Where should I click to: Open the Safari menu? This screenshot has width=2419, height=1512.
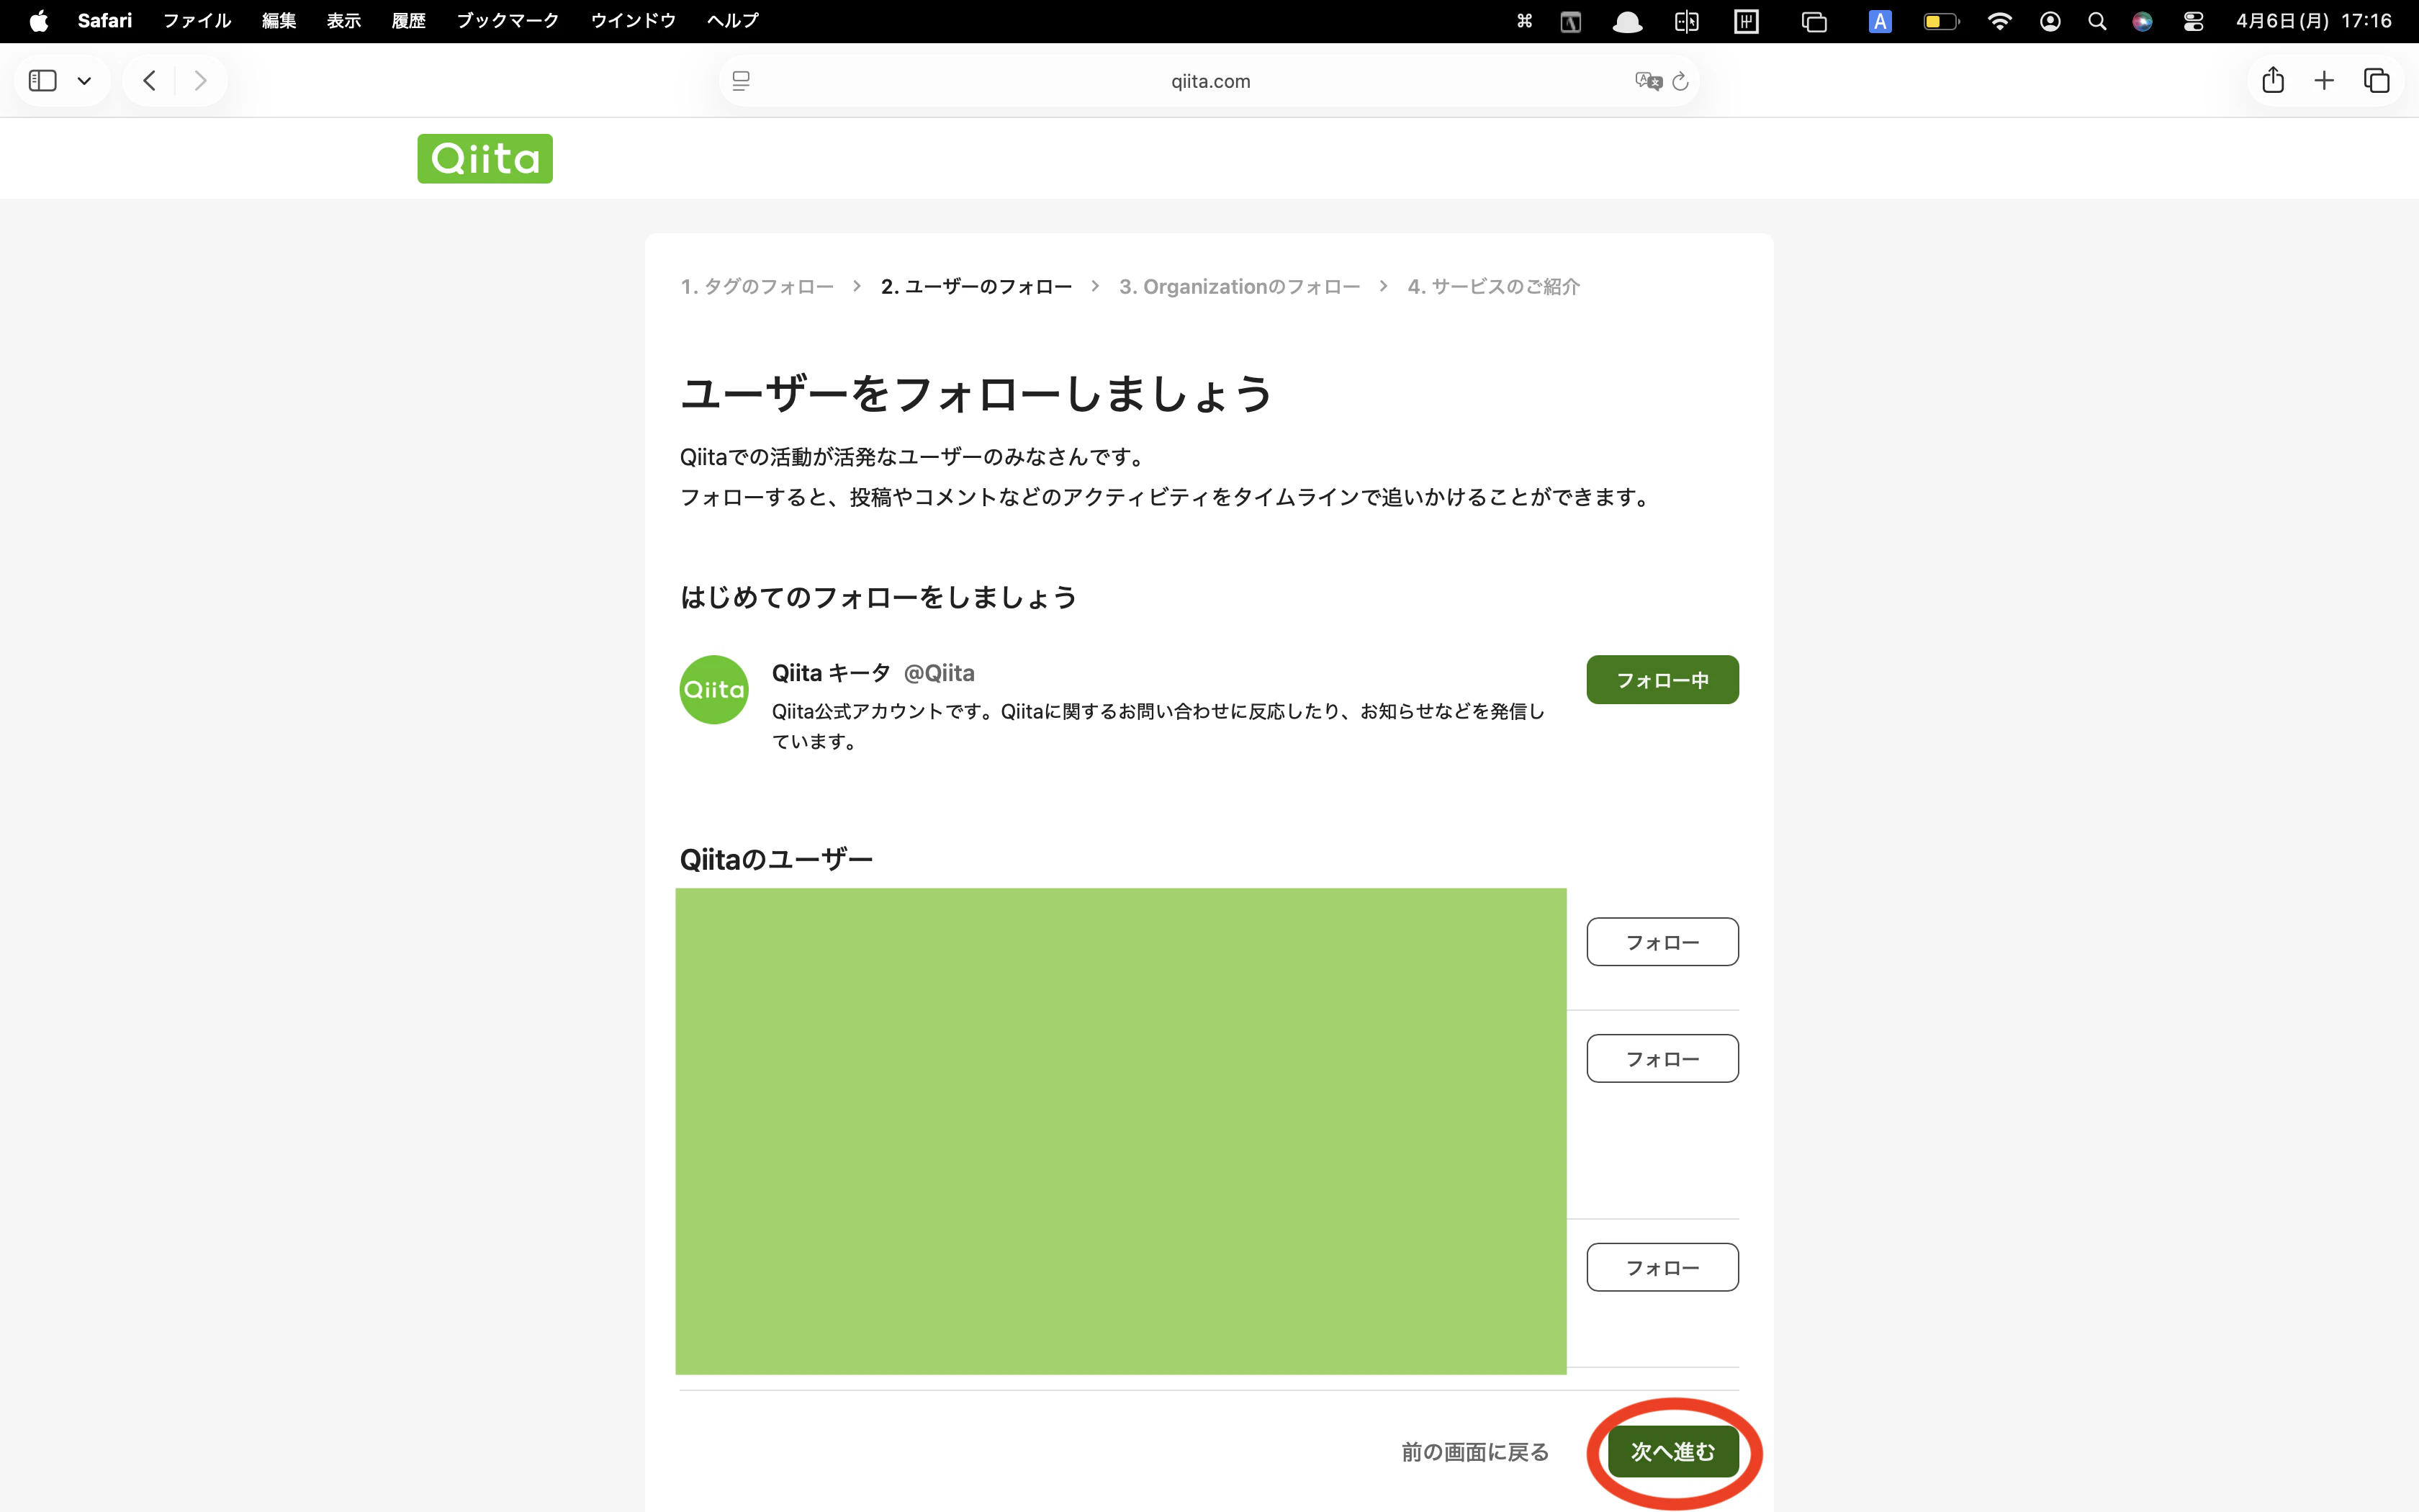(105, 21)
